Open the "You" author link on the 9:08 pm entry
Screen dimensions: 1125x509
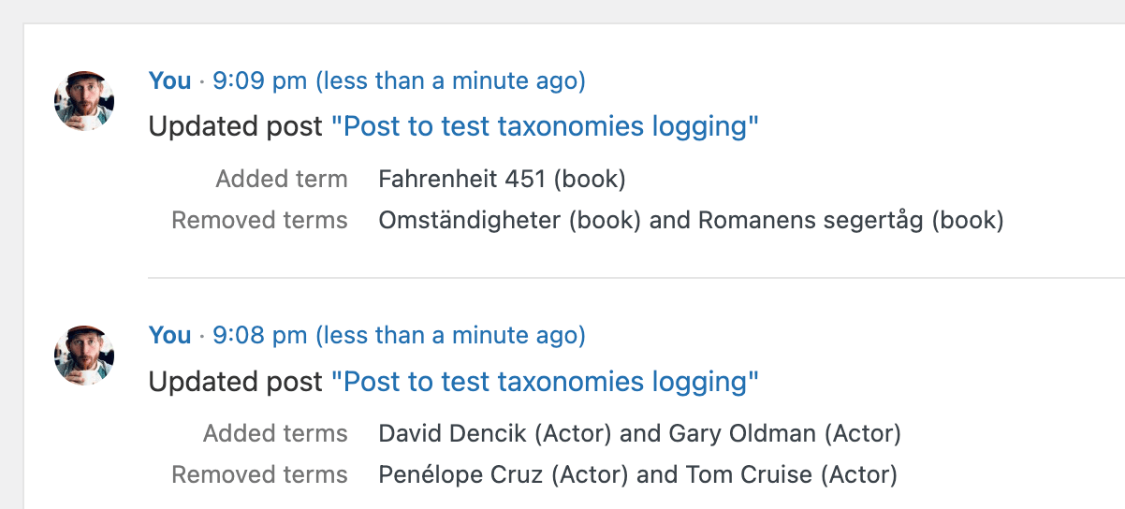click(x=169, y=335)
